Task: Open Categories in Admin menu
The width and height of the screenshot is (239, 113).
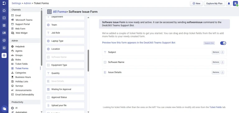Action: pos(21,73)
